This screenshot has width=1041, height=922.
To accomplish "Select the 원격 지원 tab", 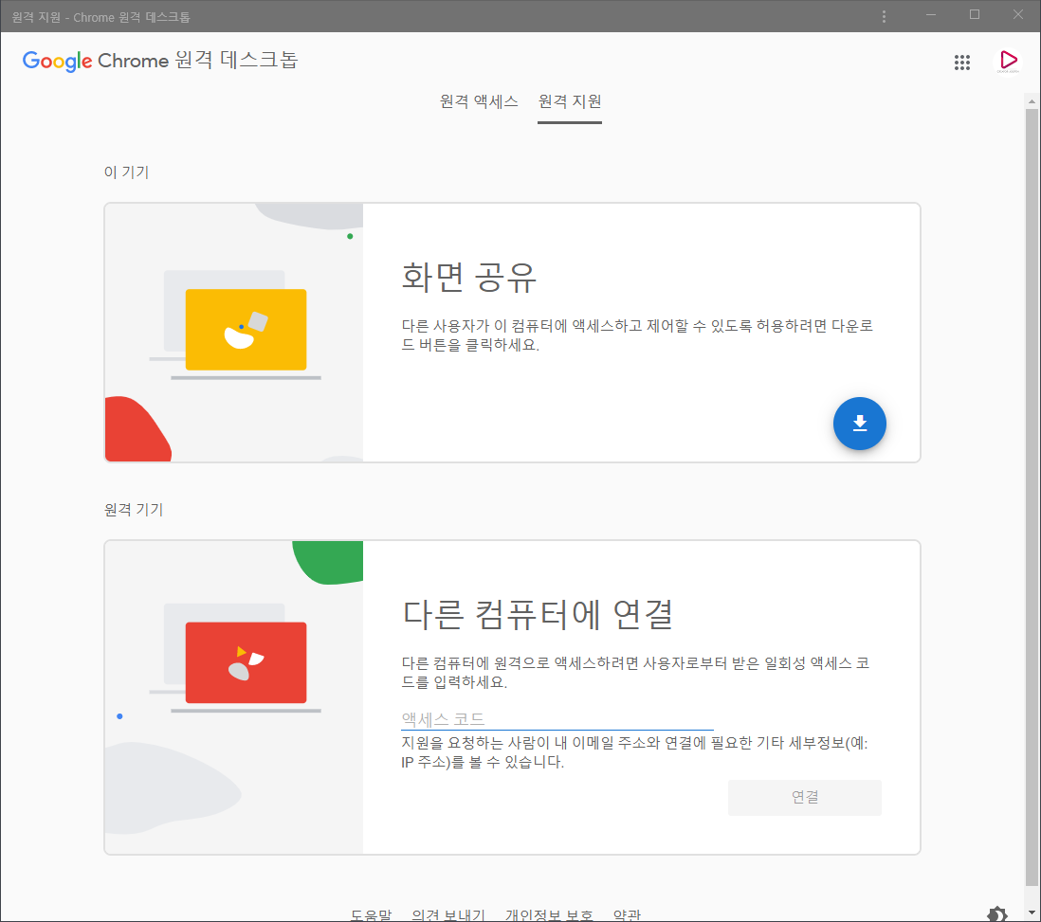I will [x=570, y=101].
